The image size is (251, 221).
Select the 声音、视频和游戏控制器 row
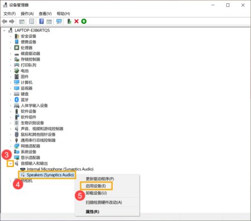point(42,129)
